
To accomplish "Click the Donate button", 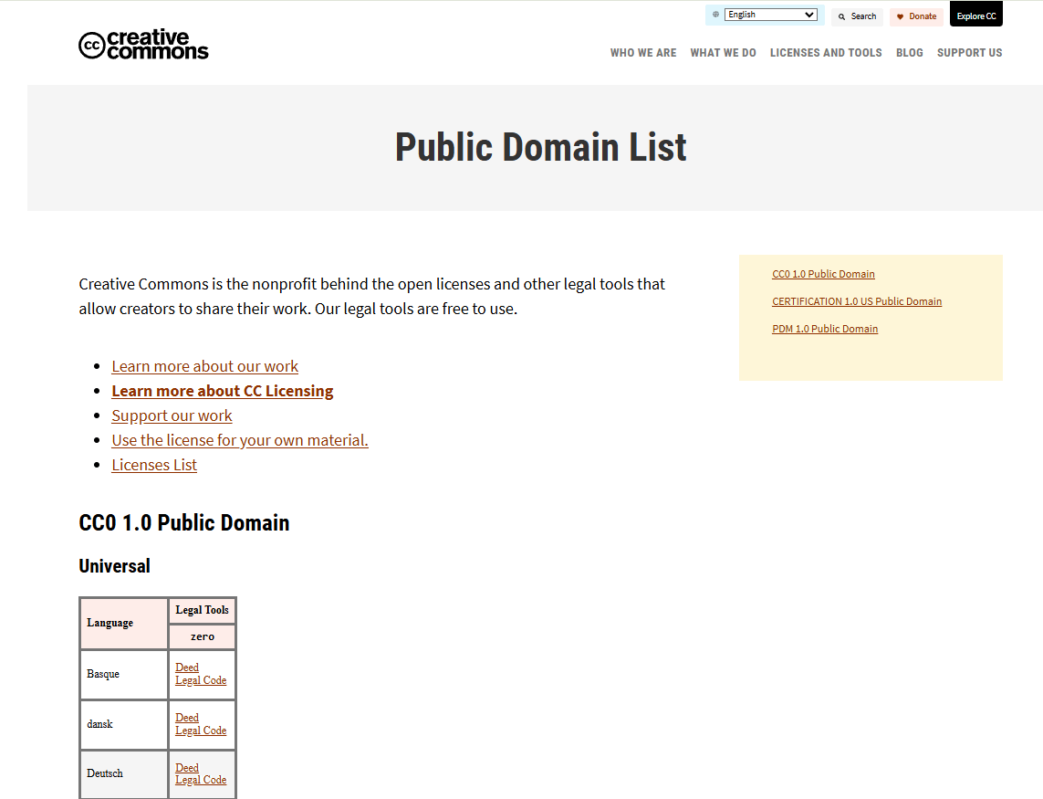I will tap(916, 16).
